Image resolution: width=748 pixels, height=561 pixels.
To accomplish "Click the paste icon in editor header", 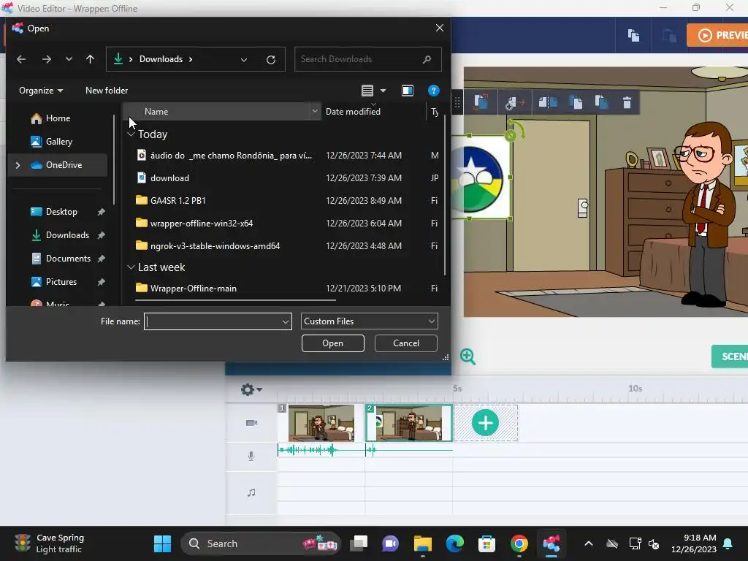I will [x=669, y=36].
